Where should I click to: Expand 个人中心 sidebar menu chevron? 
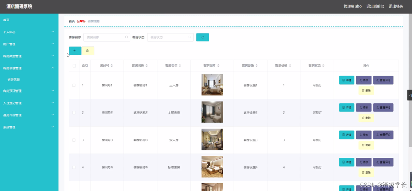point(53,32)
